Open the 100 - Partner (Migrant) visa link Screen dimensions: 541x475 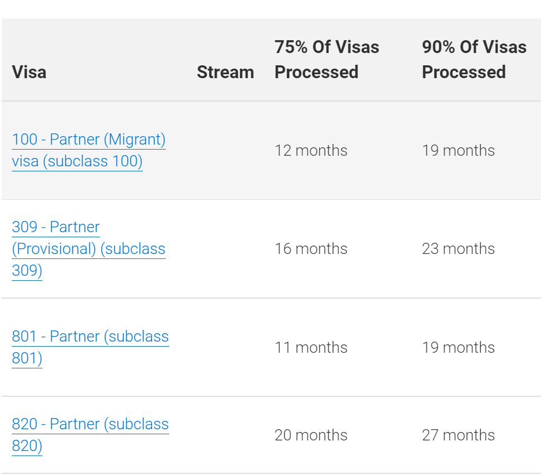coord(89,140)
